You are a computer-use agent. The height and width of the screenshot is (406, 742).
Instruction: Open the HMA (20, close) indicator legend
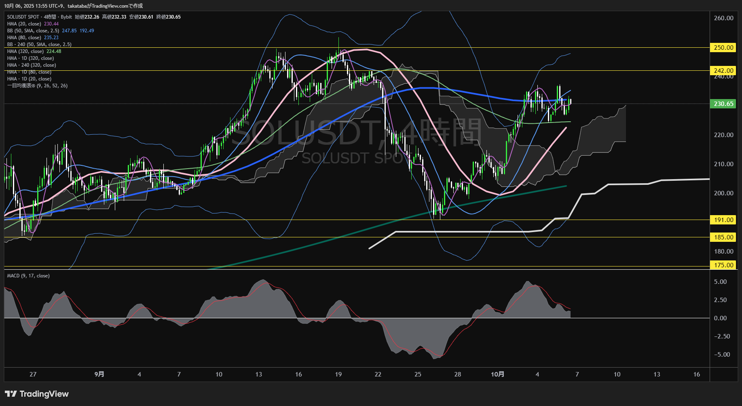tap(24, 24)
